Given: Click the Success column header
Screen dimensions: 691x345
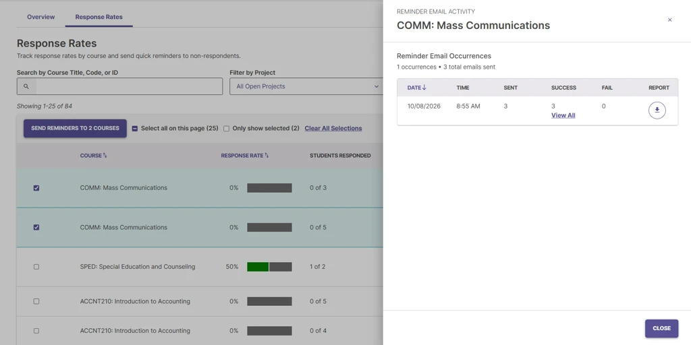Looking at the screenshot, I should pyautogui.click(x=563, y=88).
